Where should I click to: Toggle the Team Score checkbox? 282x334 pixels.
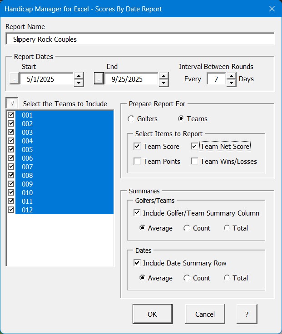pos(137,146)
